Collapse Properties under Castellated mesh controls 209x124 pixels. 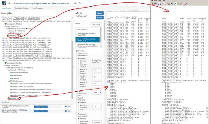click(79, 119)
